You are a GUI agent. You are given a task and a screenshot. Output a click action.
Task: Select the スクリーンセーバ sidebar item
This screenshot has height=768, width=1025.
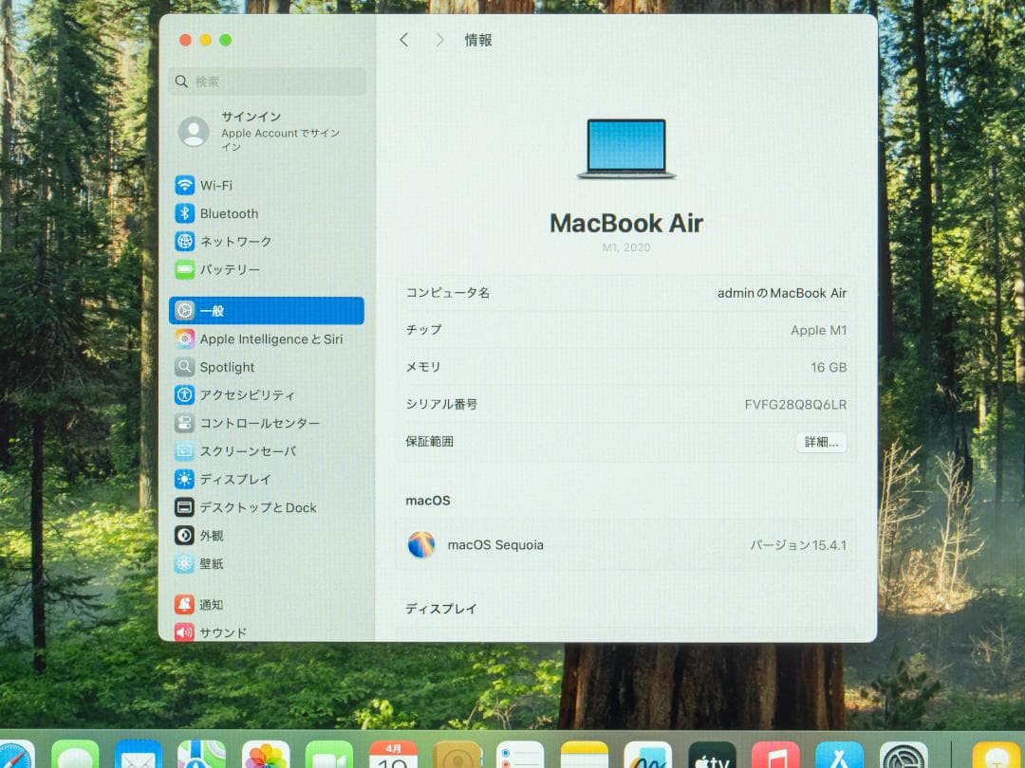click(267, 451)
